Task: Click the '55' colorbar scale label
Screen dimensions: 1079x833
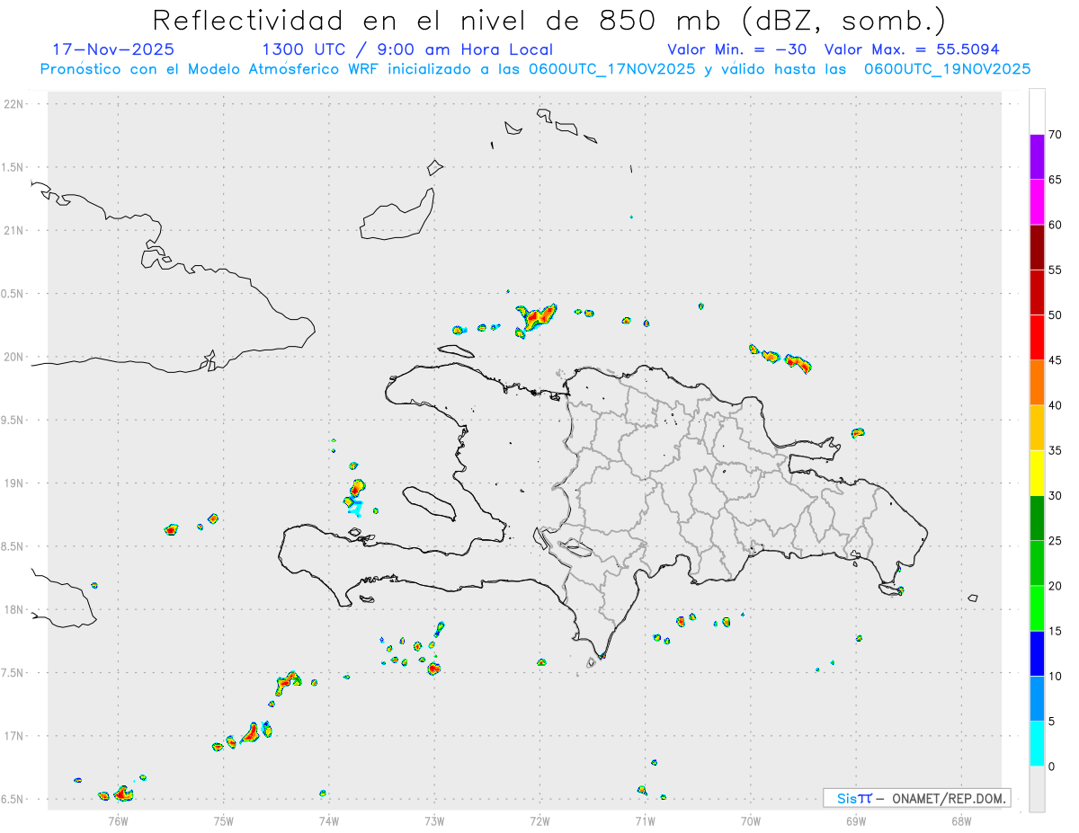Action: [x=1056, y=270]
